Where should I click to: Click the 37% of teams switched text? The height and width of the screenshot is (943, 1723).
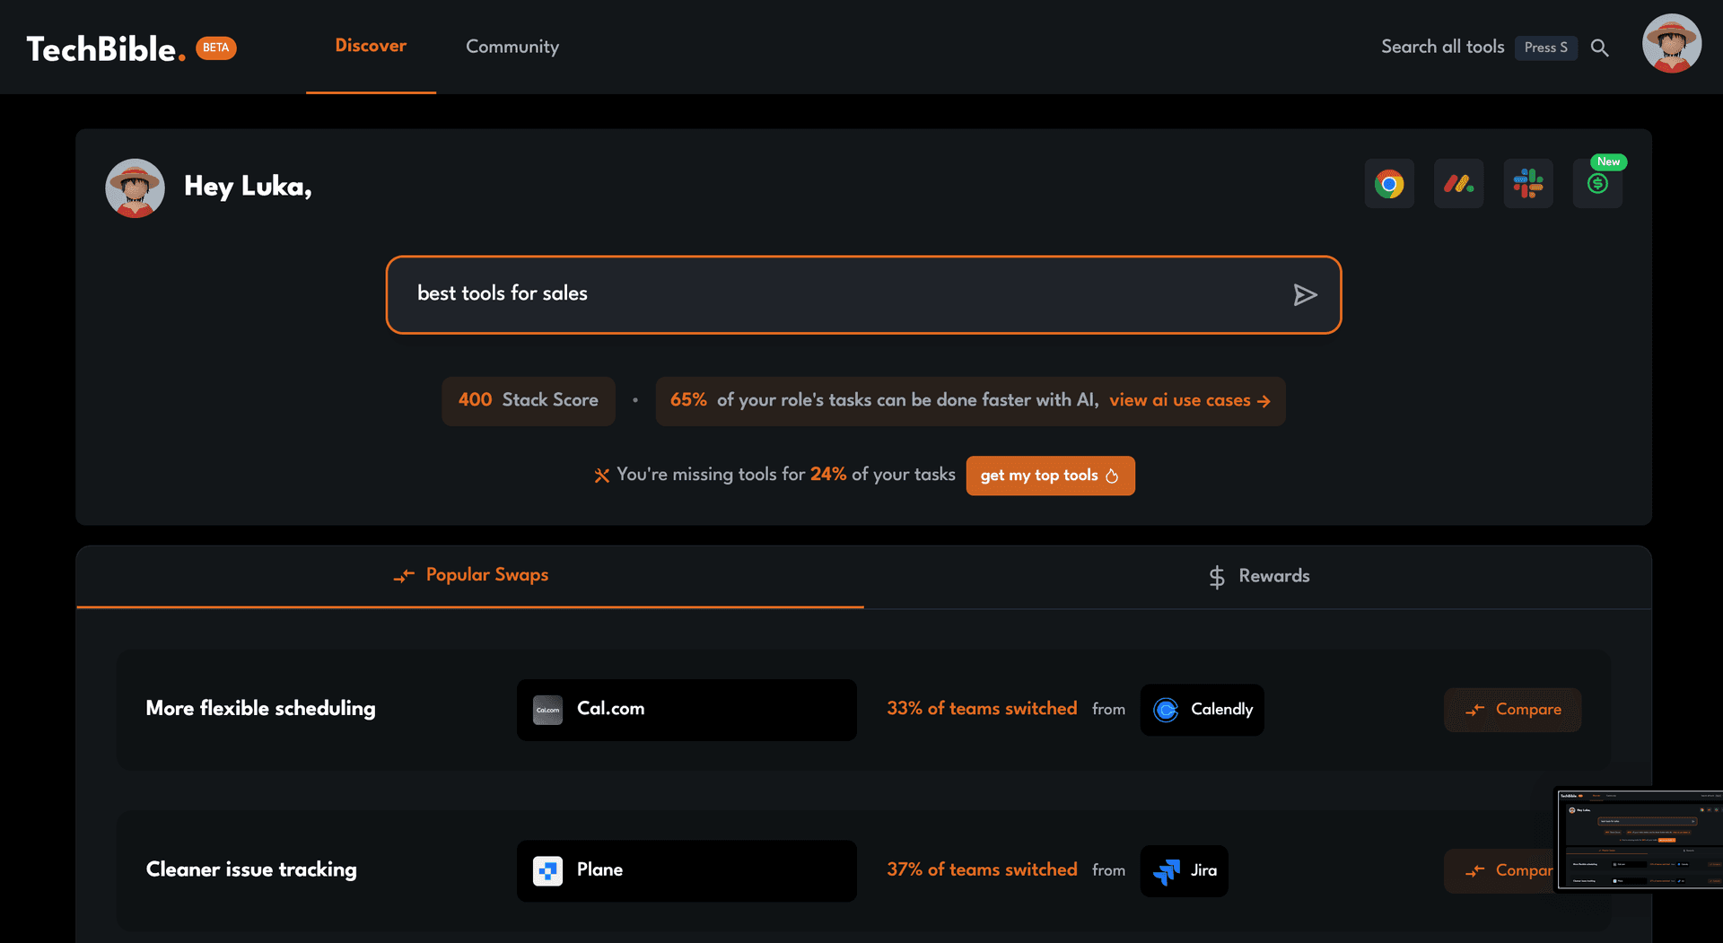982,869
